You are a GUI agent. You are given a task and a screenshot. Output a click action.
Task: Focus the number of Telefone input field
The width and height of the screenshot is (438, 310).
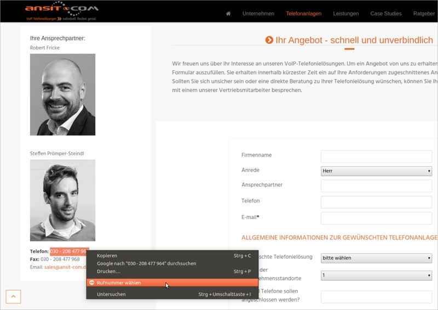click(376, 297)
